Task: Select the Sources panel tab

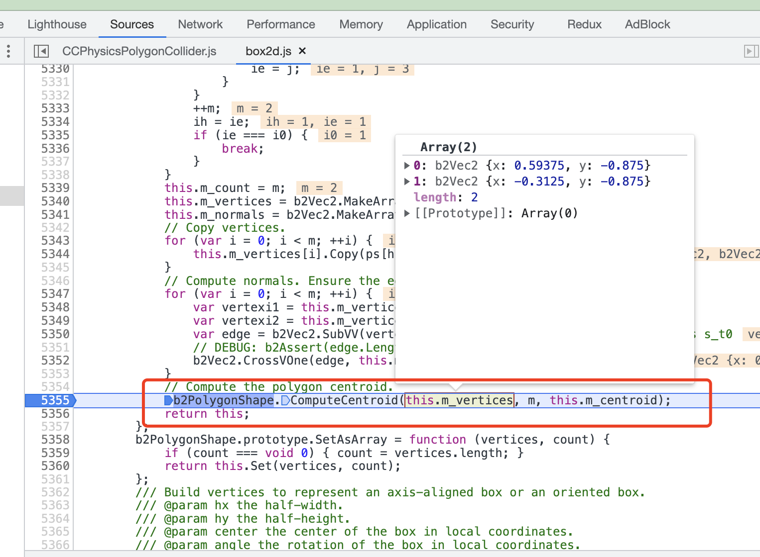Action: 132,24
